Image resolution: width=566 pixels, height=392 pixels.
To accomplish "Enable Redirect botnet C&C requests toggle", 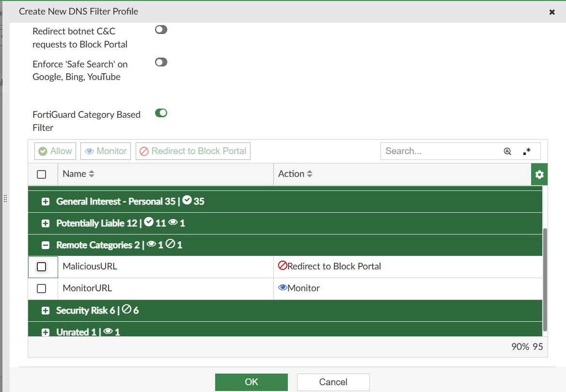I will click(x=161, y=30).
